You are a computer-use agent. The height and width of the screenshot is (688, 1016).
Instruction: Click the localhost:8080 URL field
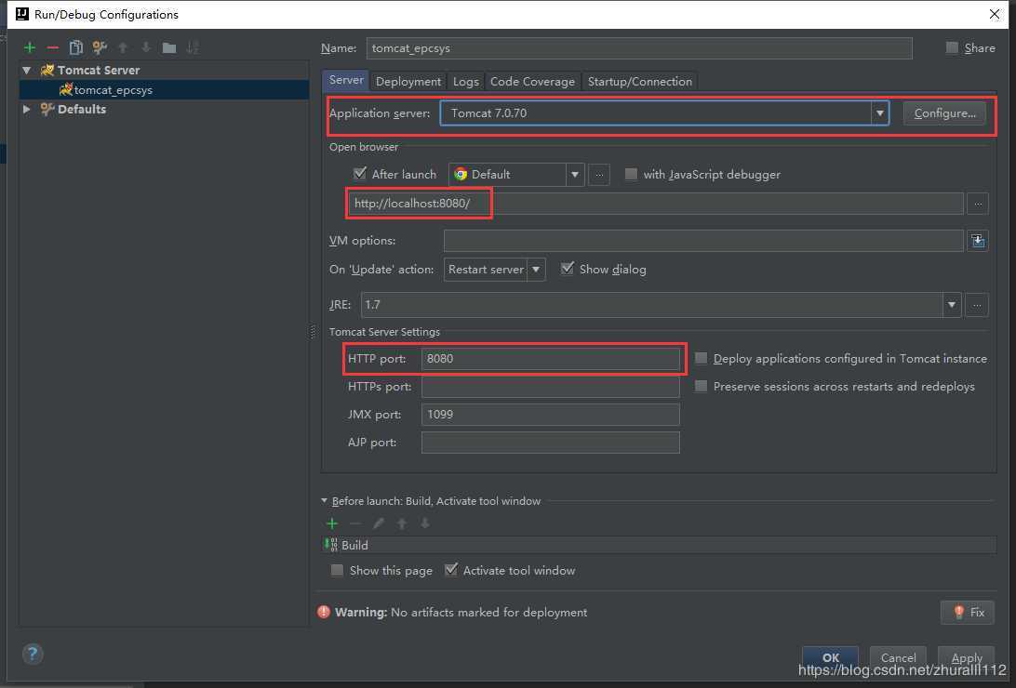click(656, 204)
